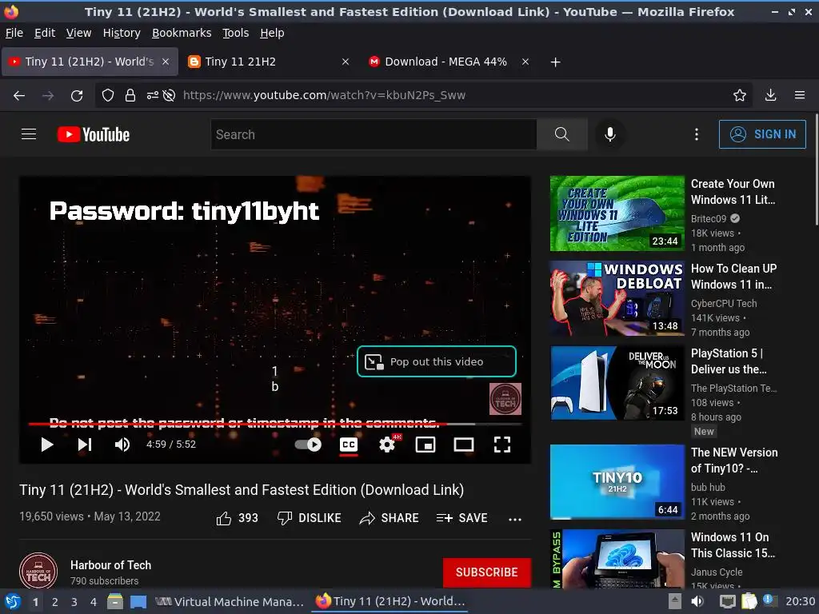
Task: Click the video progress bar
Action: coord(275,424)
